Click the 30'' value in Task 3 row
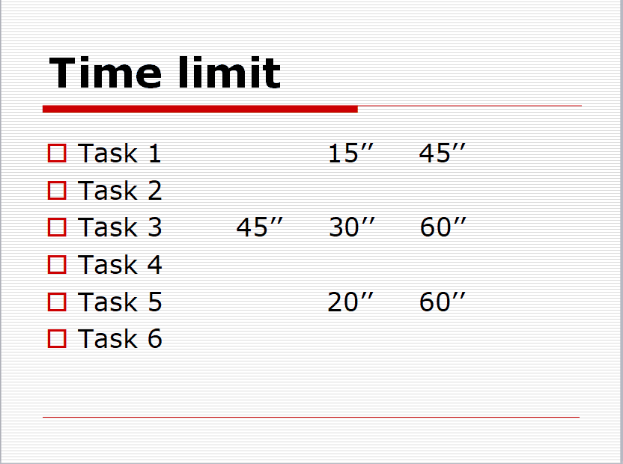The height and width of the screenshot is (464, 623). coord(352,228)
